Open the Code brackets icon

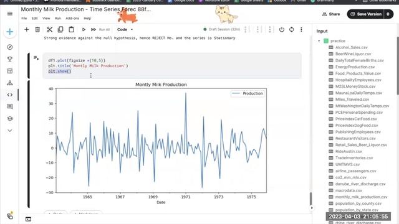click(10, 95)
